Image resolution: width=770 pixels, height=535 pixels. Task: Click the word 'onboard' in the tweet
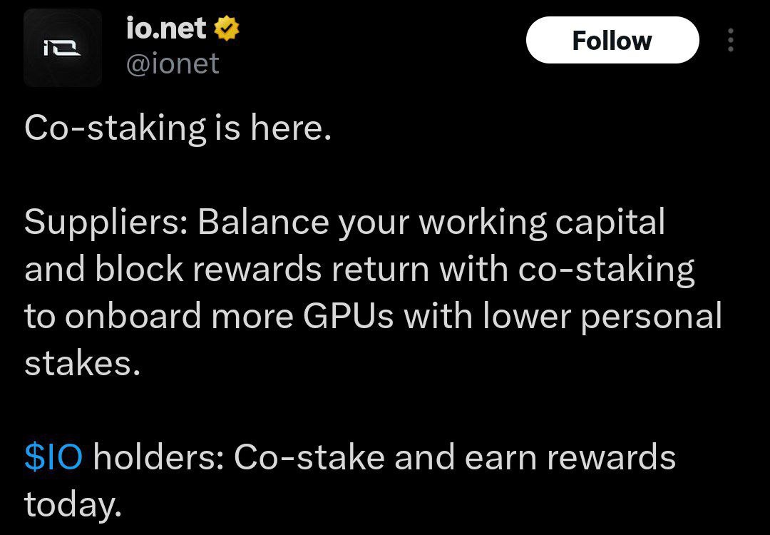click(x=133, y=316)
